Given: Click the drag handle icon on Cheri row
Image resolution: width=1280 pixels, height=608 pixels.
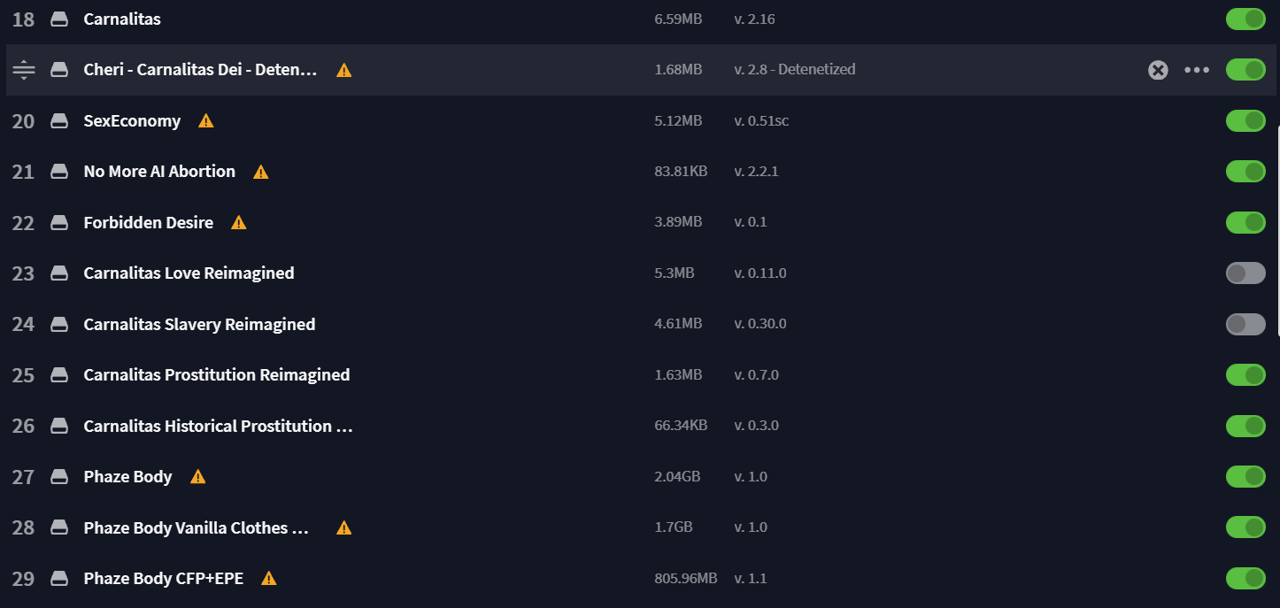Looking at the screenshot, I should 24,70.
